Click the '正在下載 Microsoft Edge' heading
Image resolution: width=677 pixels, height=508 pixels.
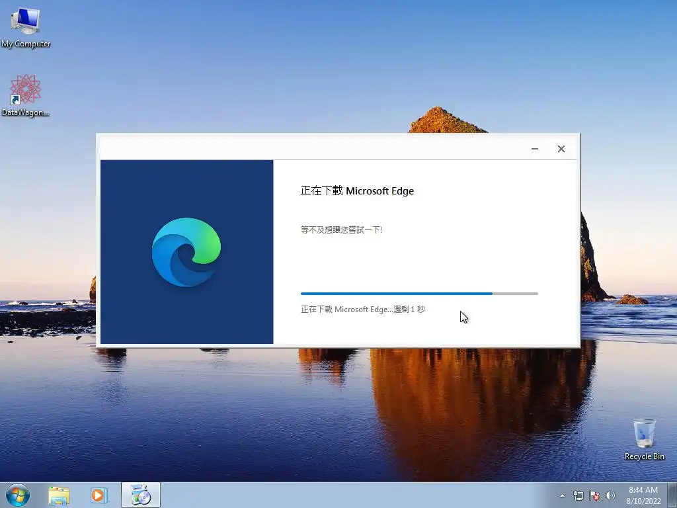point(357,191)
